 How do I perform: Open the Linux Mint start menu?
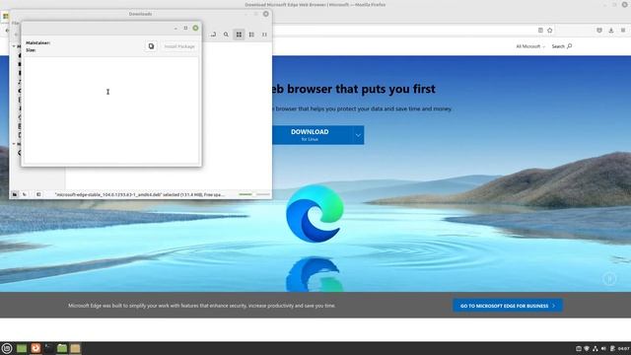click(x=7, y=348)
